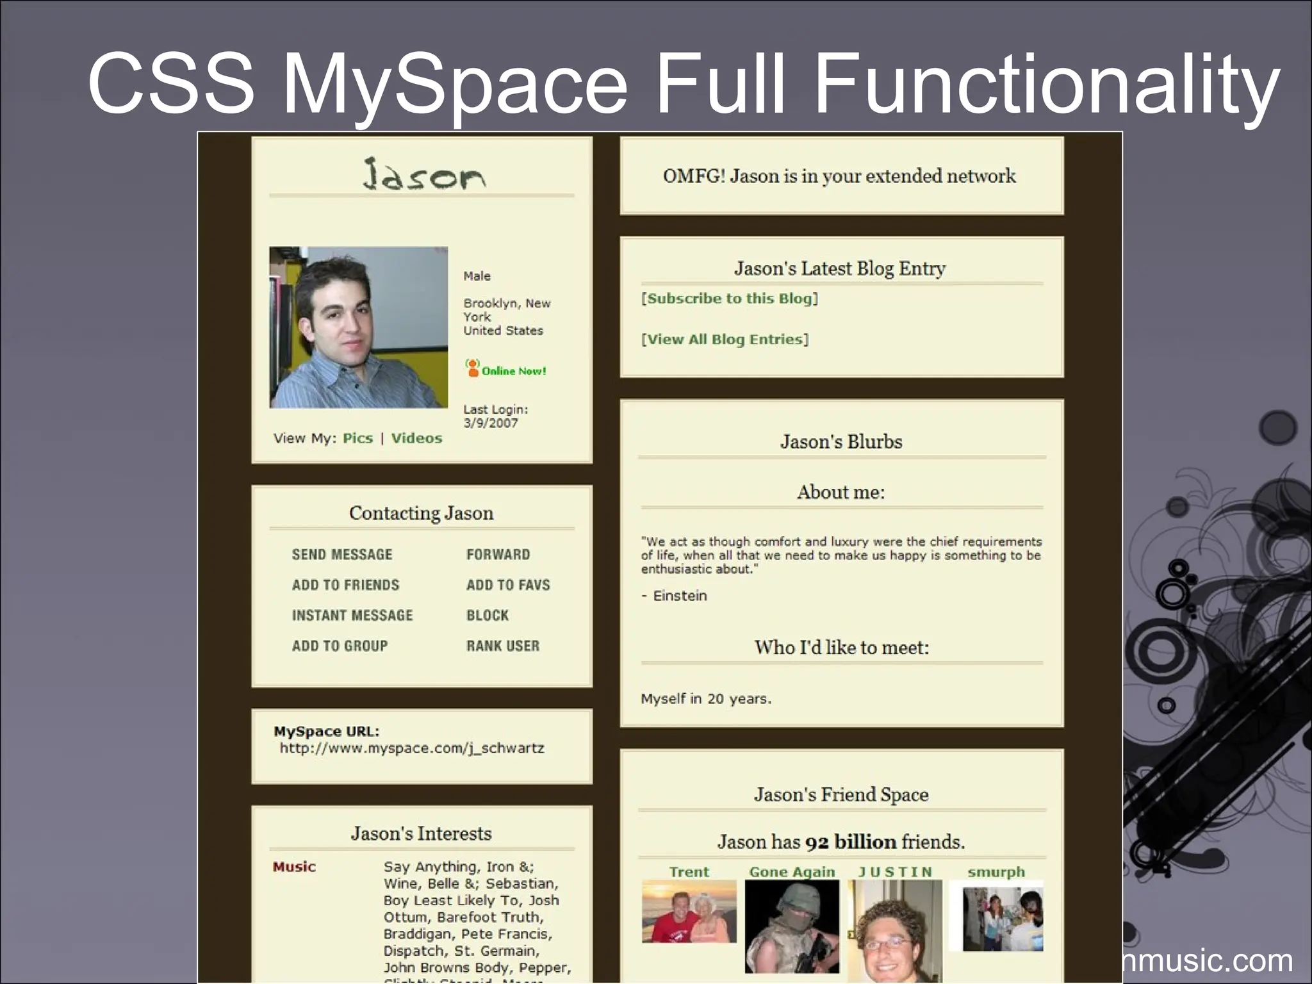Open Jason's profile photo
Image resolution: width=1312 pixels, height=984 pixels.
[x=358, y=327]
